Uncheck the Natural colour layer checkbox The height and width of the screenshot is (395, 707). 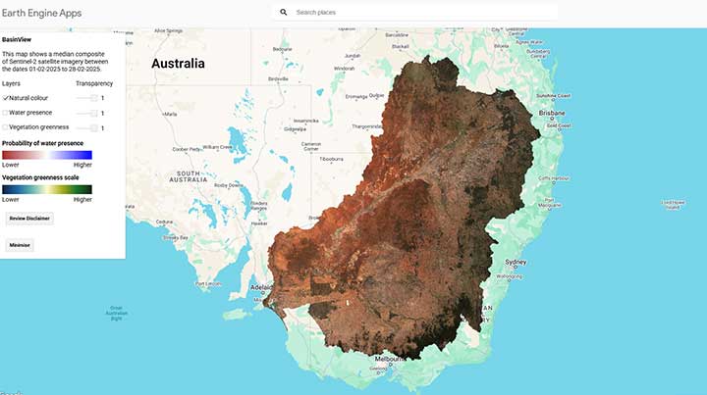click(x=6, y=99)
